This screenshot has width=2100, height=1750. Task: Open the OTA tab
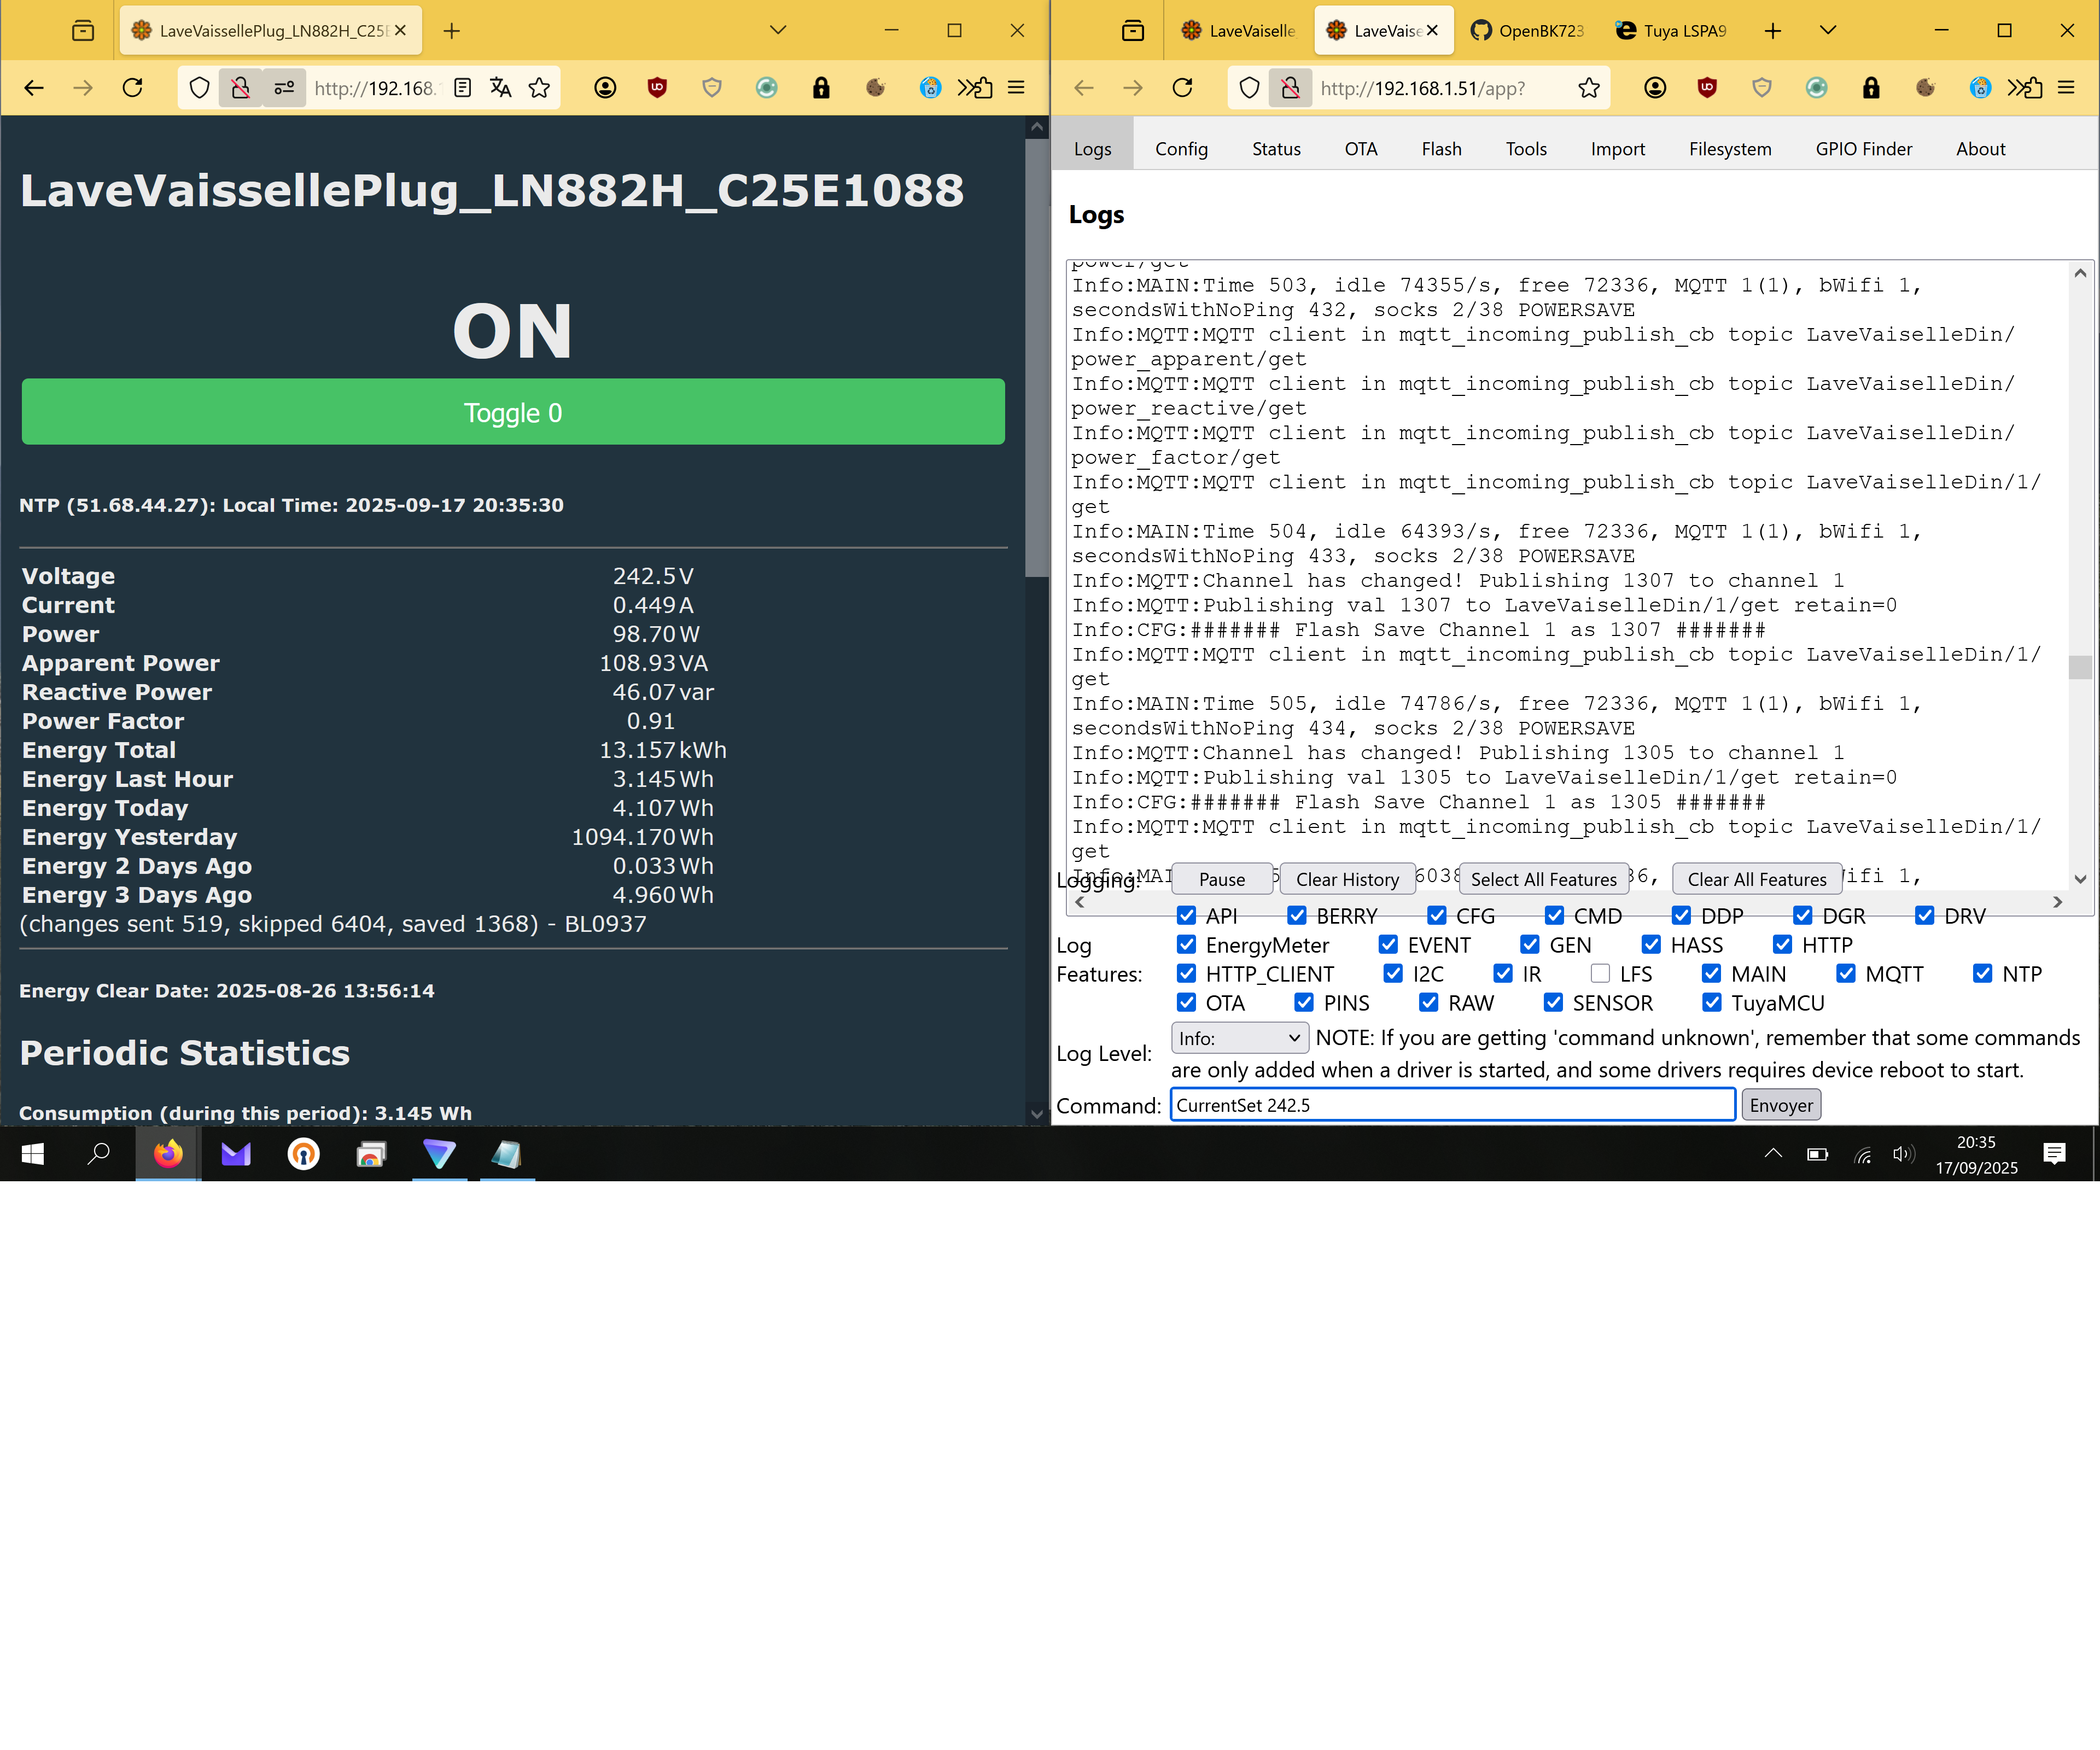click(x=1361, y=149)
